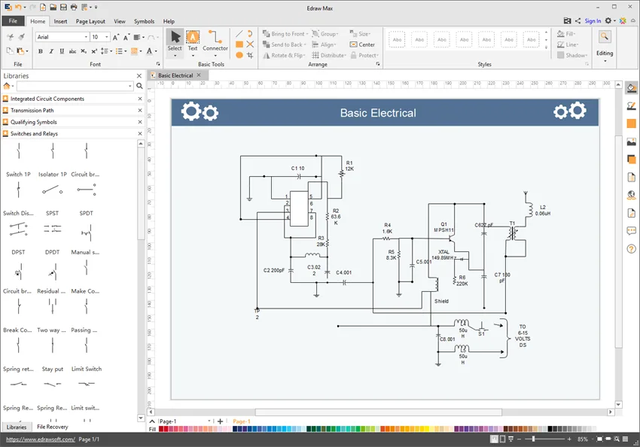Screen dimensions: 640x447
Task: Click the presentation mode icon in status bar
Action: coord(510,439)
